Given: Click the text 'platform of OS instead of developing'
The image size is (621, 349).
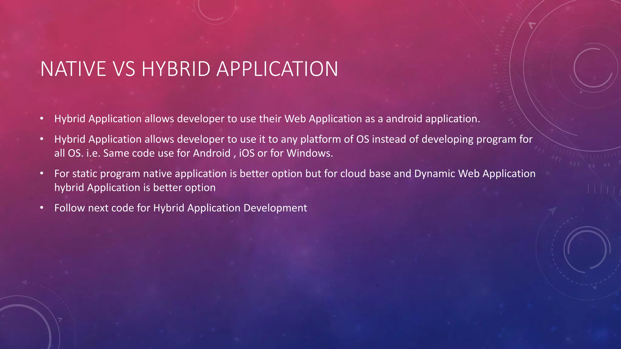Looking at the screenshot, I should click(x=387, y=139).
